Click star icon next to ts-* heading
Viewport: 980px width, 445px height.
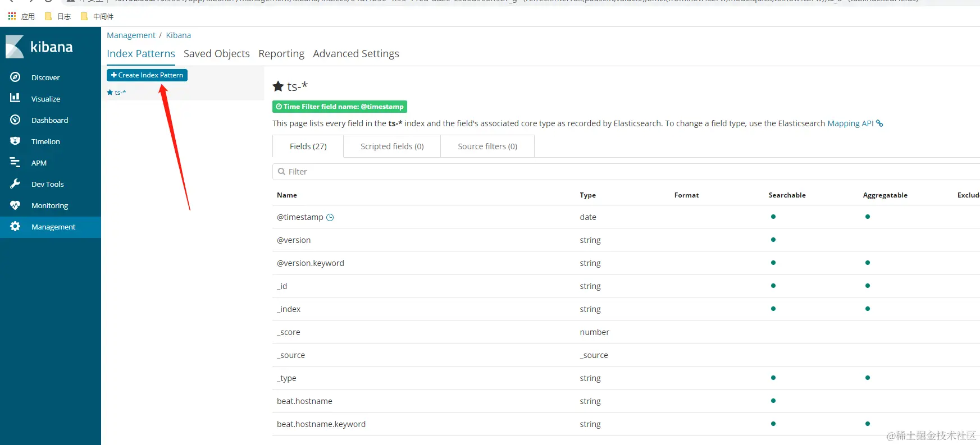click(x=278, y=86)
